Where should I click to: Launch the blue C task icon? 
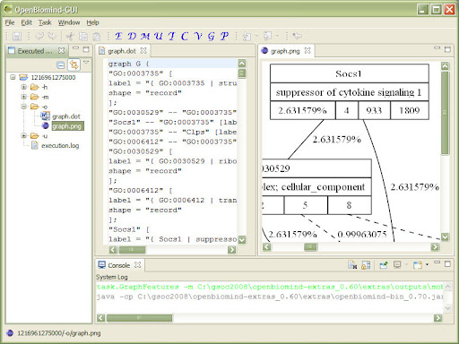click(x=185, y=36)
